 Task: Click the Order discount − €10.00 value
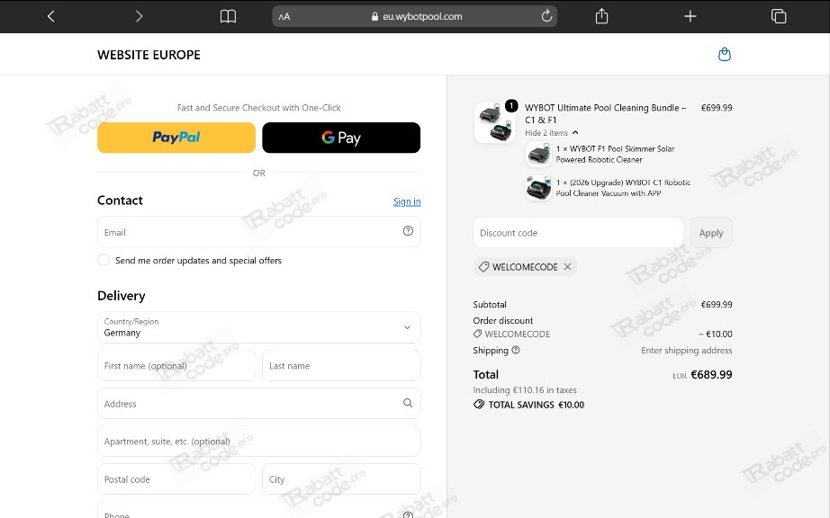[715, 334]
